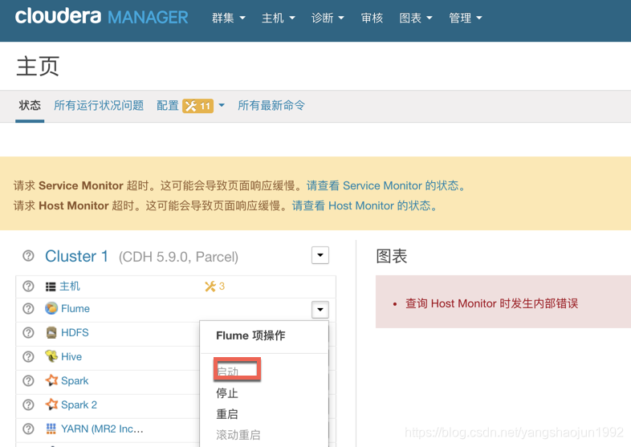
Task: Open the 管理 dropdown menu
Action: point(465,18)
